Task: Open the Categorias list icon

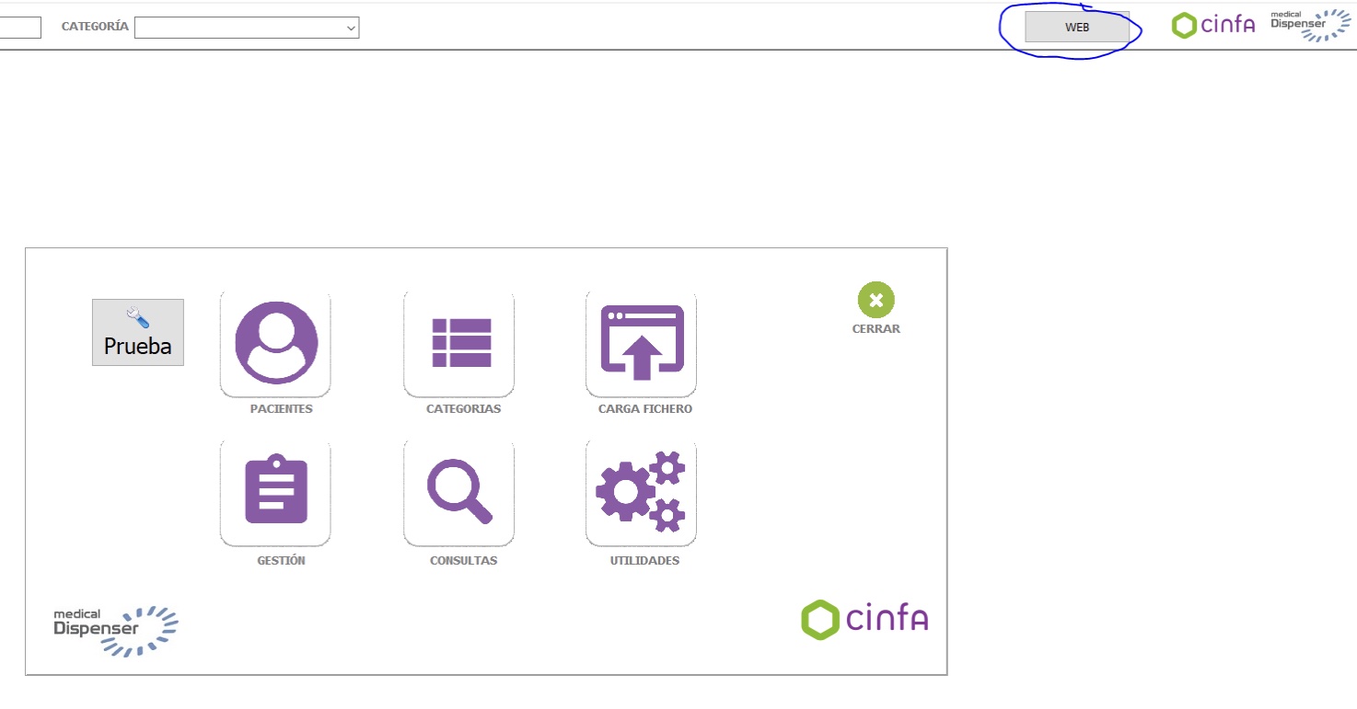Action: 458,343
